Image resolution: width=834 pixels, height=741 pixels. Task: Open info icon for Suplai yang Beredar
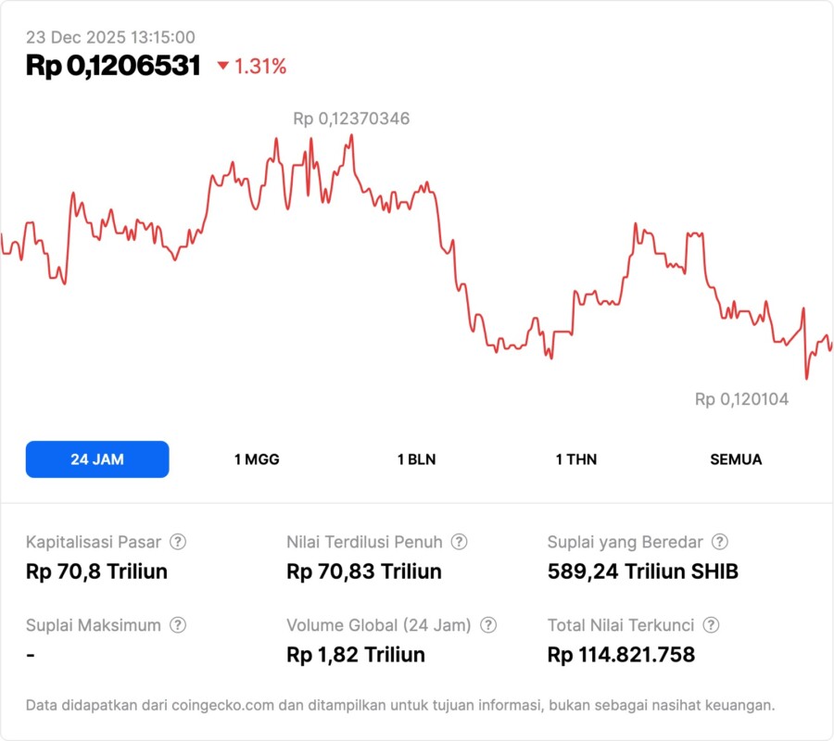(719, 542)
